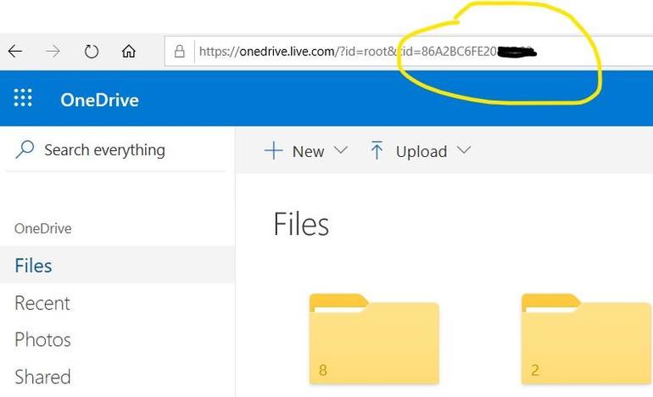Click the upload arrow icon
This screenshot has width=653, height=397.
[x=377, y=150]
